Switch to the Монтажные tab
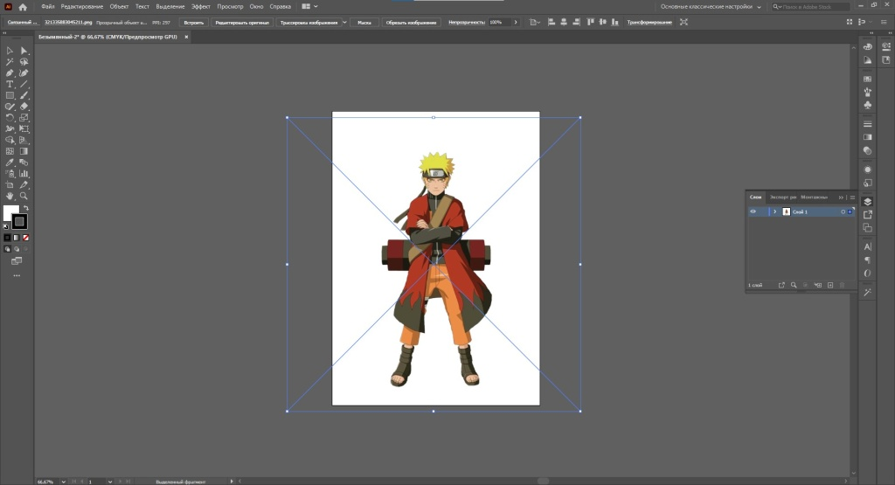The height and width of the screenshot is (485, 895). pos(814,197)
